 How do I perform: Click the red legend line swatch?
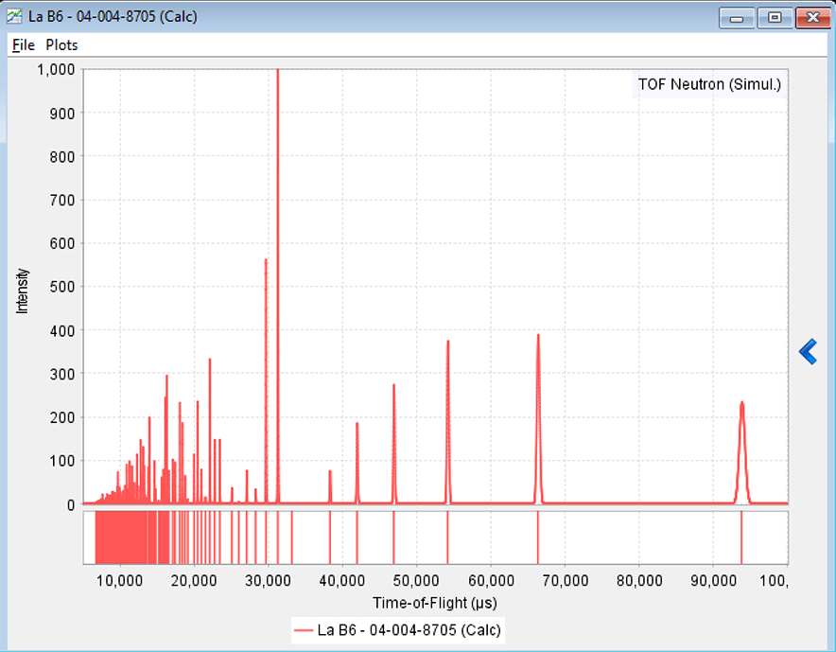coord(304,630)
